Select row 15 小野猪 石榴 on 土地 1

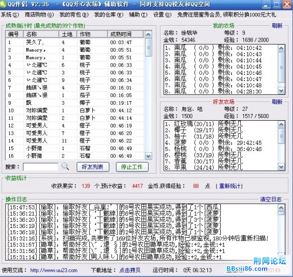[x=75, y=148]
